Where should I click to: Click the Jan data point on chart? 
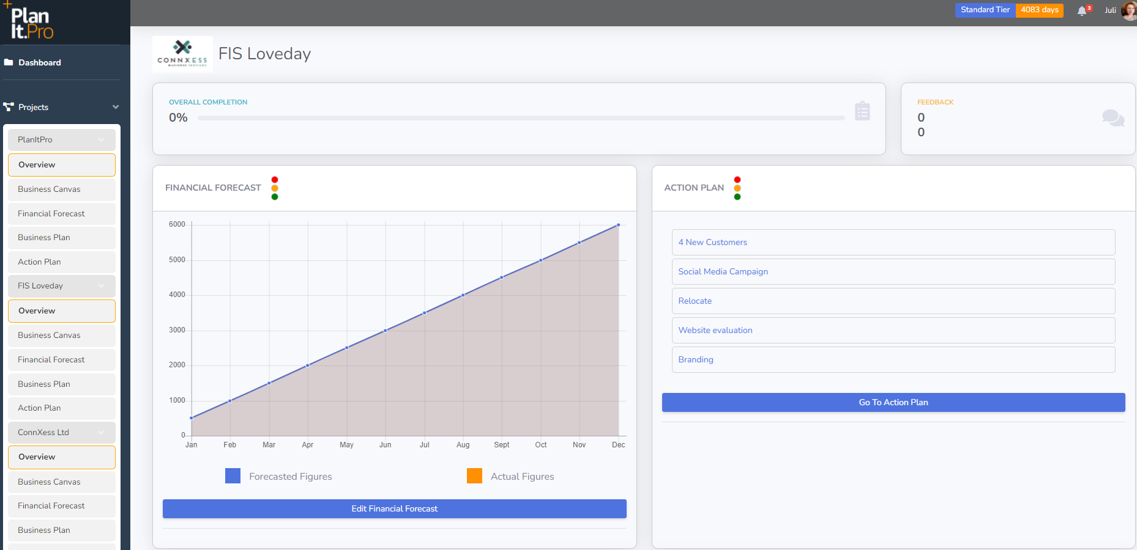192,418
